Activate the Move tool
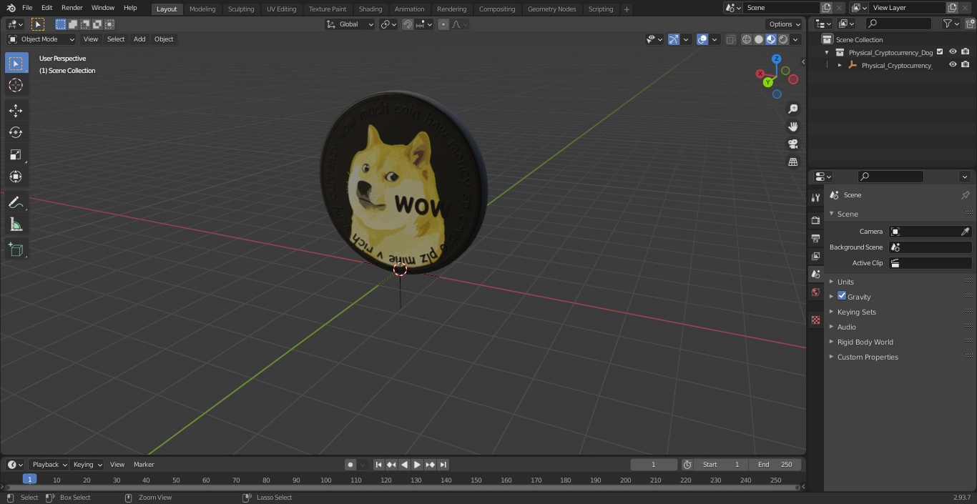977x504 pixels. (x=16, y=111)
